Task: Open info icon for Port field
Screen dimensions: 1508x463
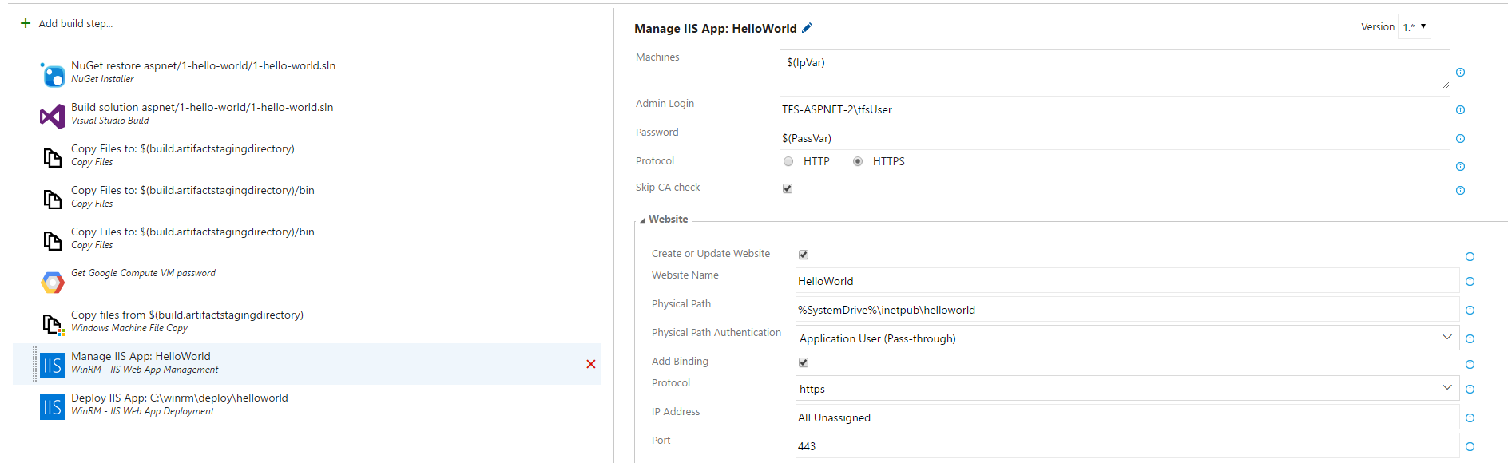Action: coord(1470,447)
